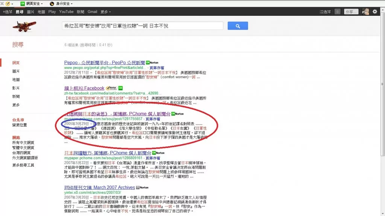
Task: Click Norton badge beside Pepoo result
Action: [152, 63]
